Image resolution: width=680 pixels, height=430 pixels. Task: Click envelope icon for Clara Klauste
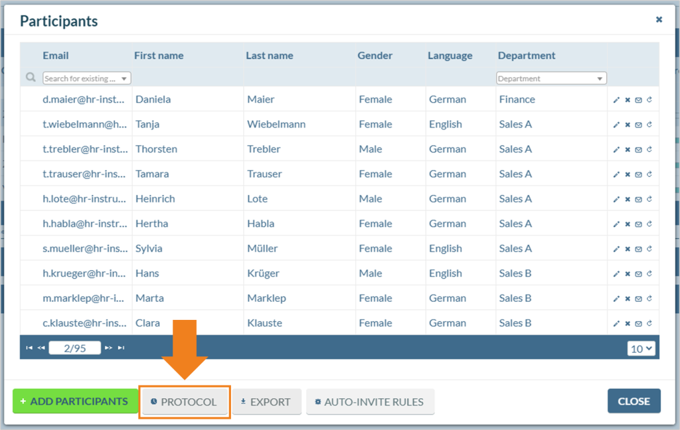pos(638,324)
